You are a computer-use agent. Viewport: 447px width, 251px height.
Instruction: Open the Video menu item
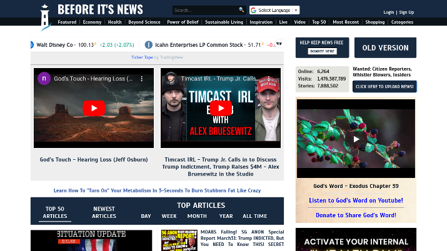click(299, 22)
